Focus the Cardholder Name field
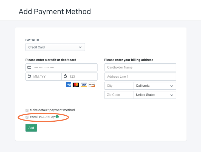 [x=140, y=68]
